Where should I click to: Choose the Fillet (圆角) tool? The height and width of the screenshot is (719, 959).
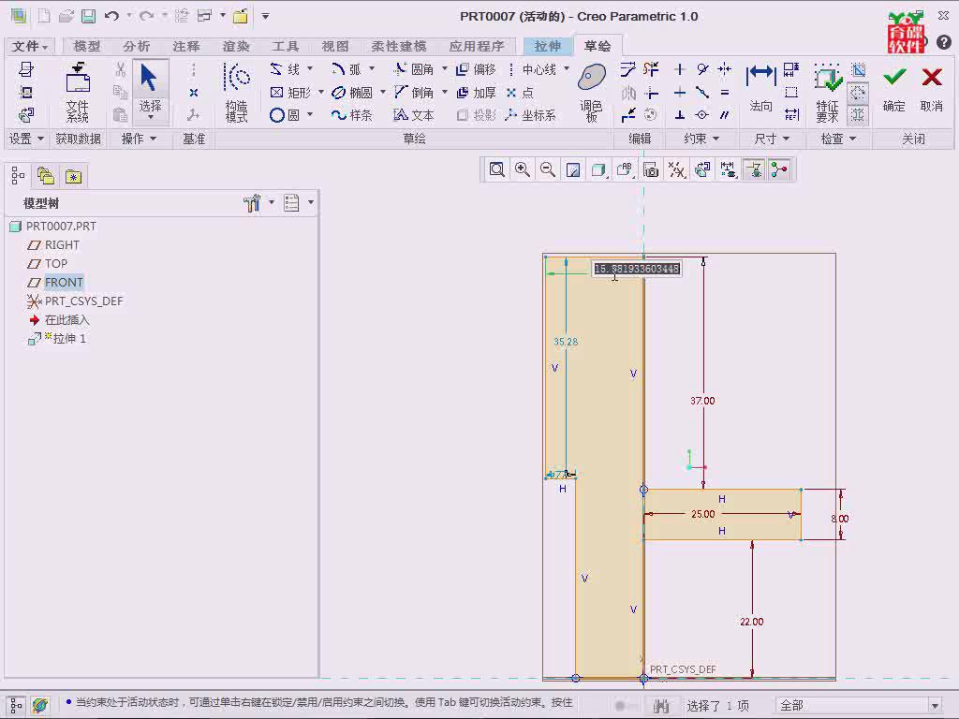point(414,69)
